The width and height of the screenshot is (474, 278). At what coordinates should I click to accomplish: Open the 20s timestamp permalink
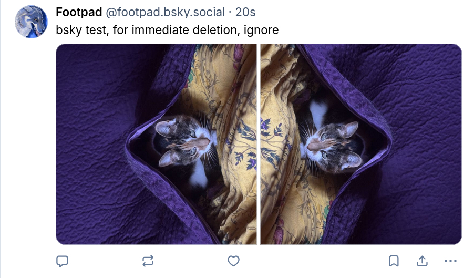tap(245, 12)
